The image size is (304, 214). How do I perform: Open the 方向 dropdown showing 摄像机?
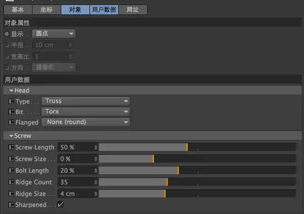click(x=54, y=67)
